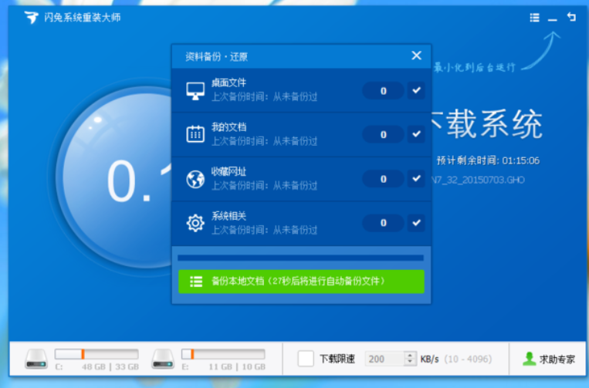Click the download speed limit field showing 200
Viewport: 589px width, 388px height.
point(384,359)
